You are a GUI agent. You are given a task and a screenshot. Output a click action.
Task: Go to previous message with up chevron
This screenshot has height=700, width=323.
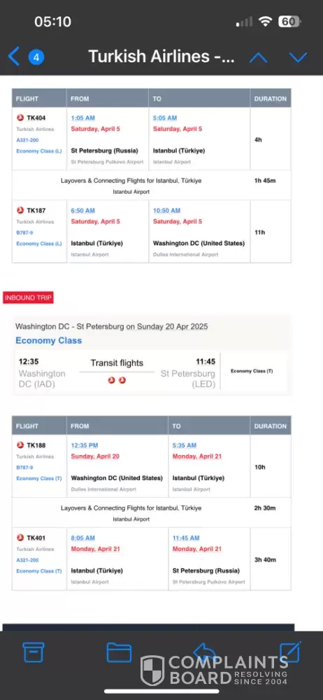(x=258, y=57)
